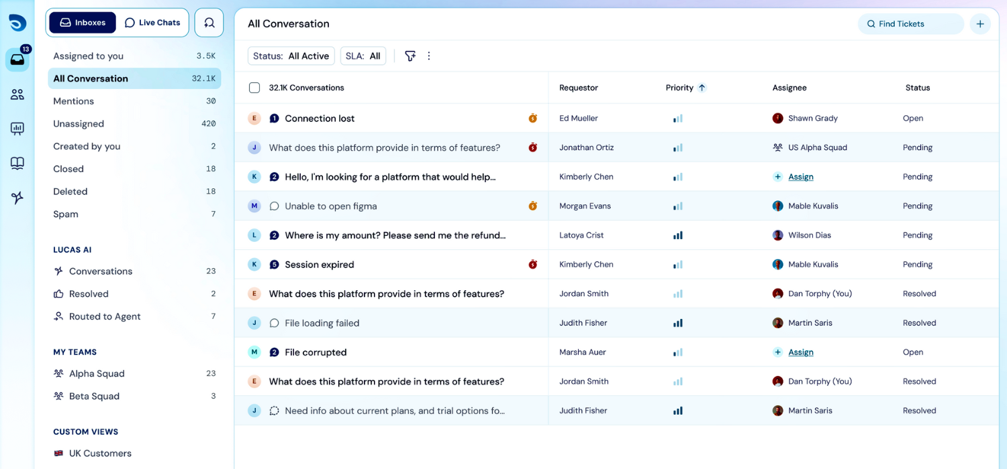Click the plus button to create ticket
The width and height of the screenshot is (1007, 469).
980,24
